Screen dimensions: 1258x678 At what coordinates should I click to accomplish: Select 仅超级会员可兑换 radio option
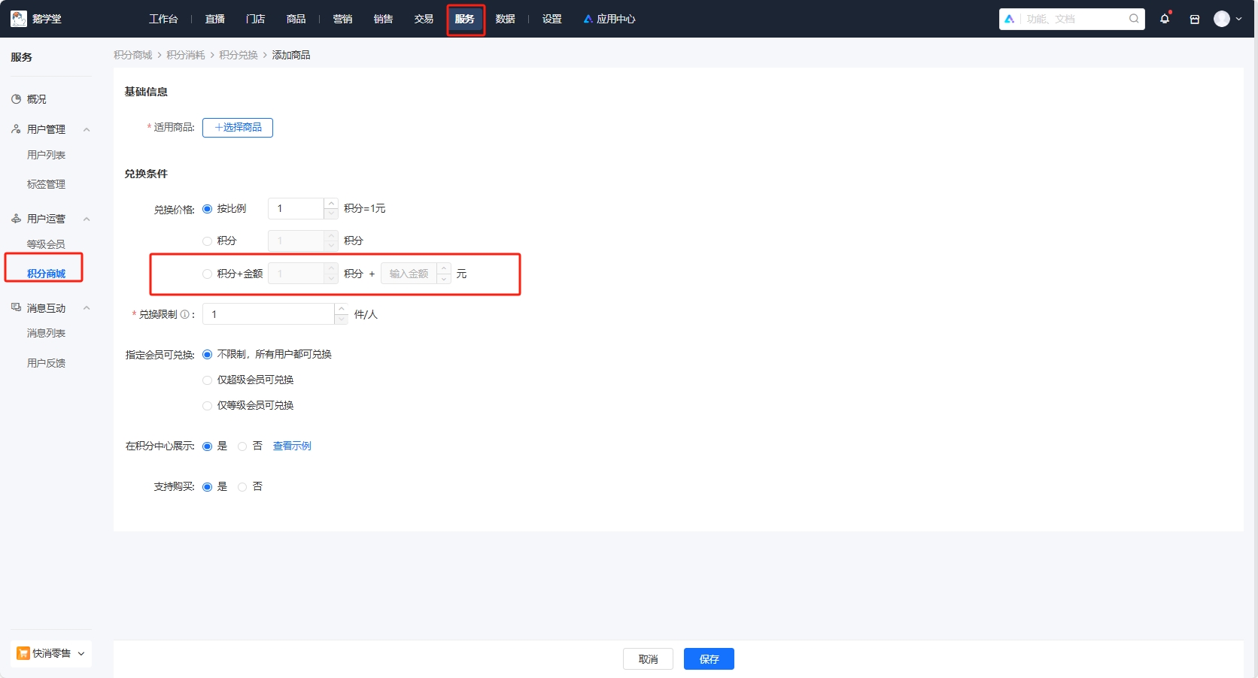point(208,380)
